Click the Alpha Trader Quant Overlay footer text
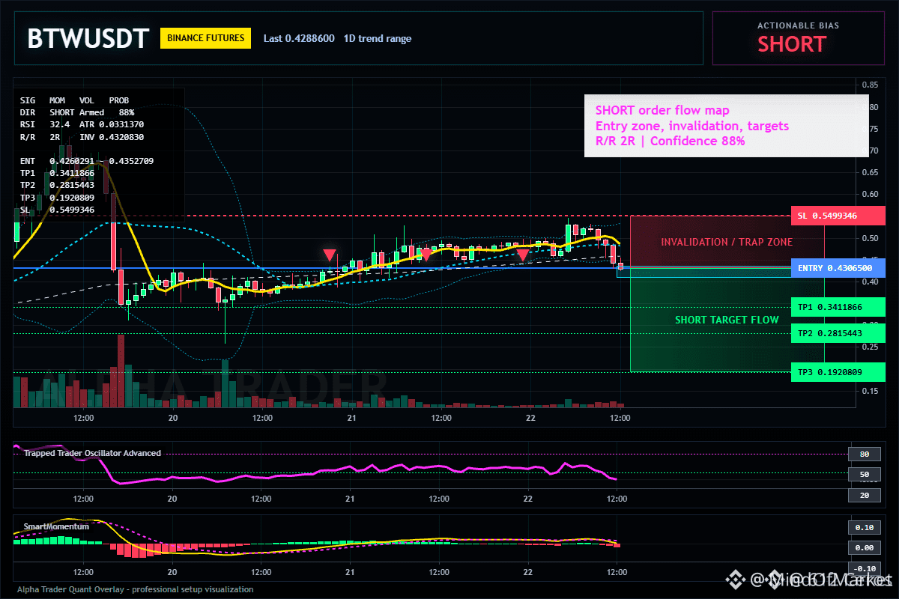This screenshot has width=899, height=599. coord(136,589)
